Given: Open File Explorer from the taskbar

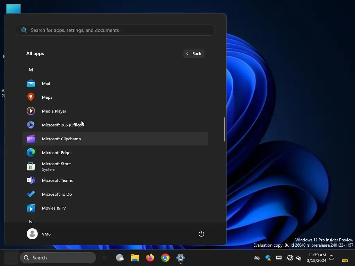Looking at the screenshot, I should pyautogui.click(x=135, y=258).
